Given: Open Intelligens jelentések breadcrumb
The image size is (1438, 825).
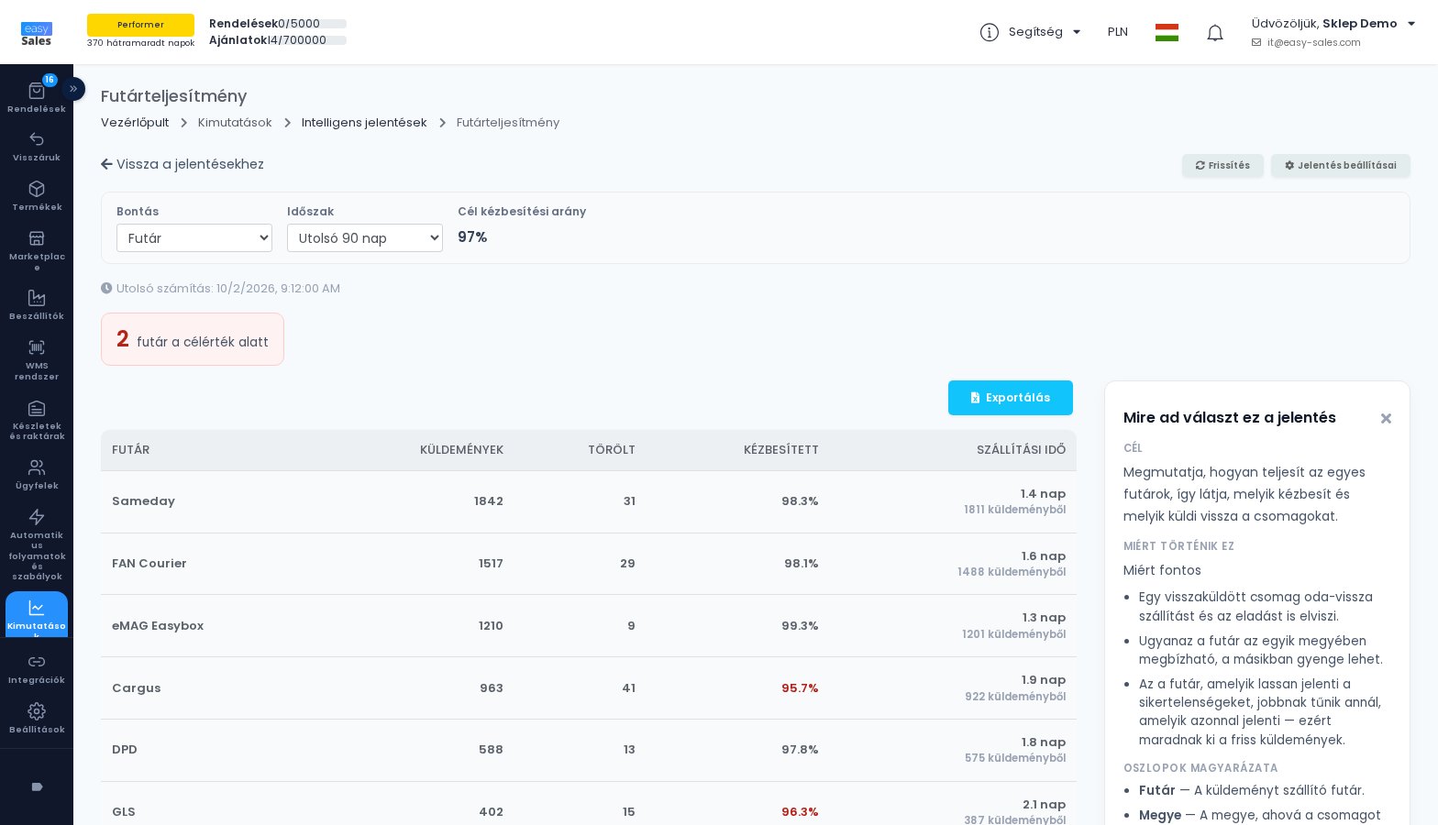Looking at the screenshot, I should 364,123.
